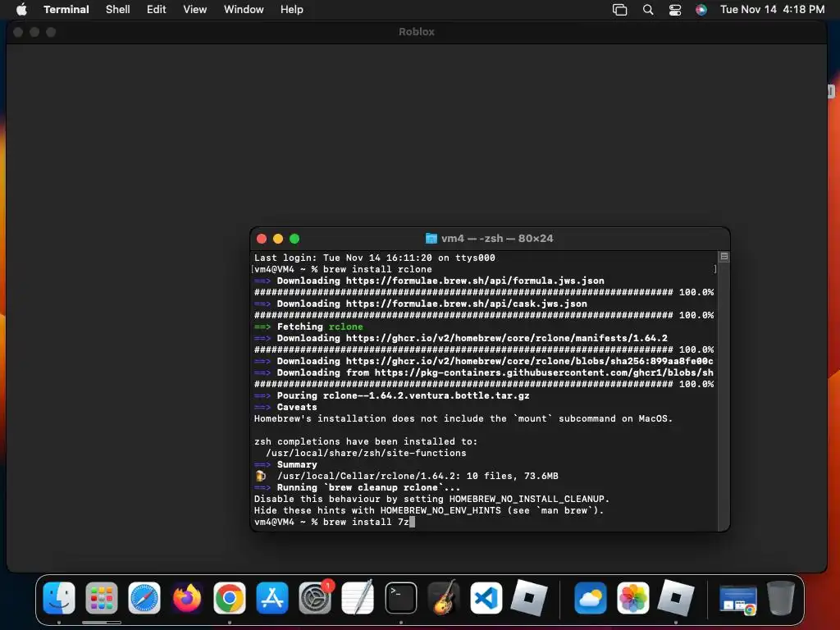
Task: Click the Siri icon in menu bar
Action: click(701, 10)
